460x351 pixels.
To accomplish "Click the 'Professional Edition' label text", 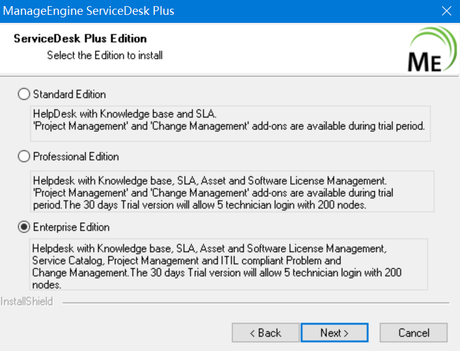I will pyautogui.click(x=76, y=157).
